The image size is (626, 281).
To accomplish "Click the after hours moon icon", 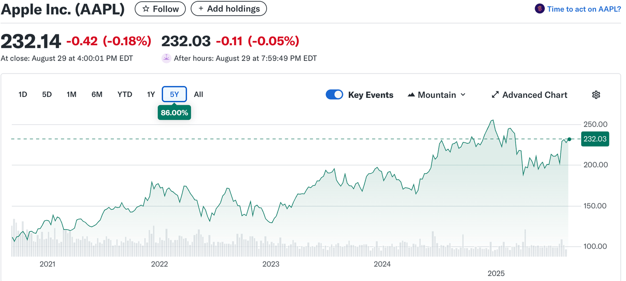I will [x=166, y=58].
